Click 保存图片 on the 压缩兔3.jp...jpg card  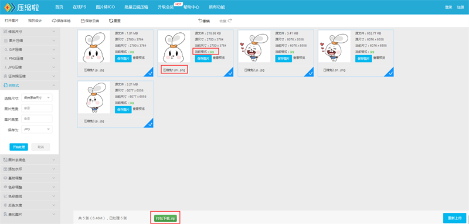123,110
